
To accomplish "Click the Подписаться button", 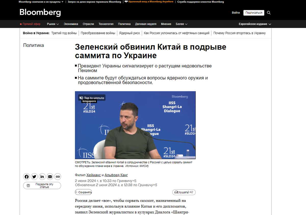I will tap(254, 12).
